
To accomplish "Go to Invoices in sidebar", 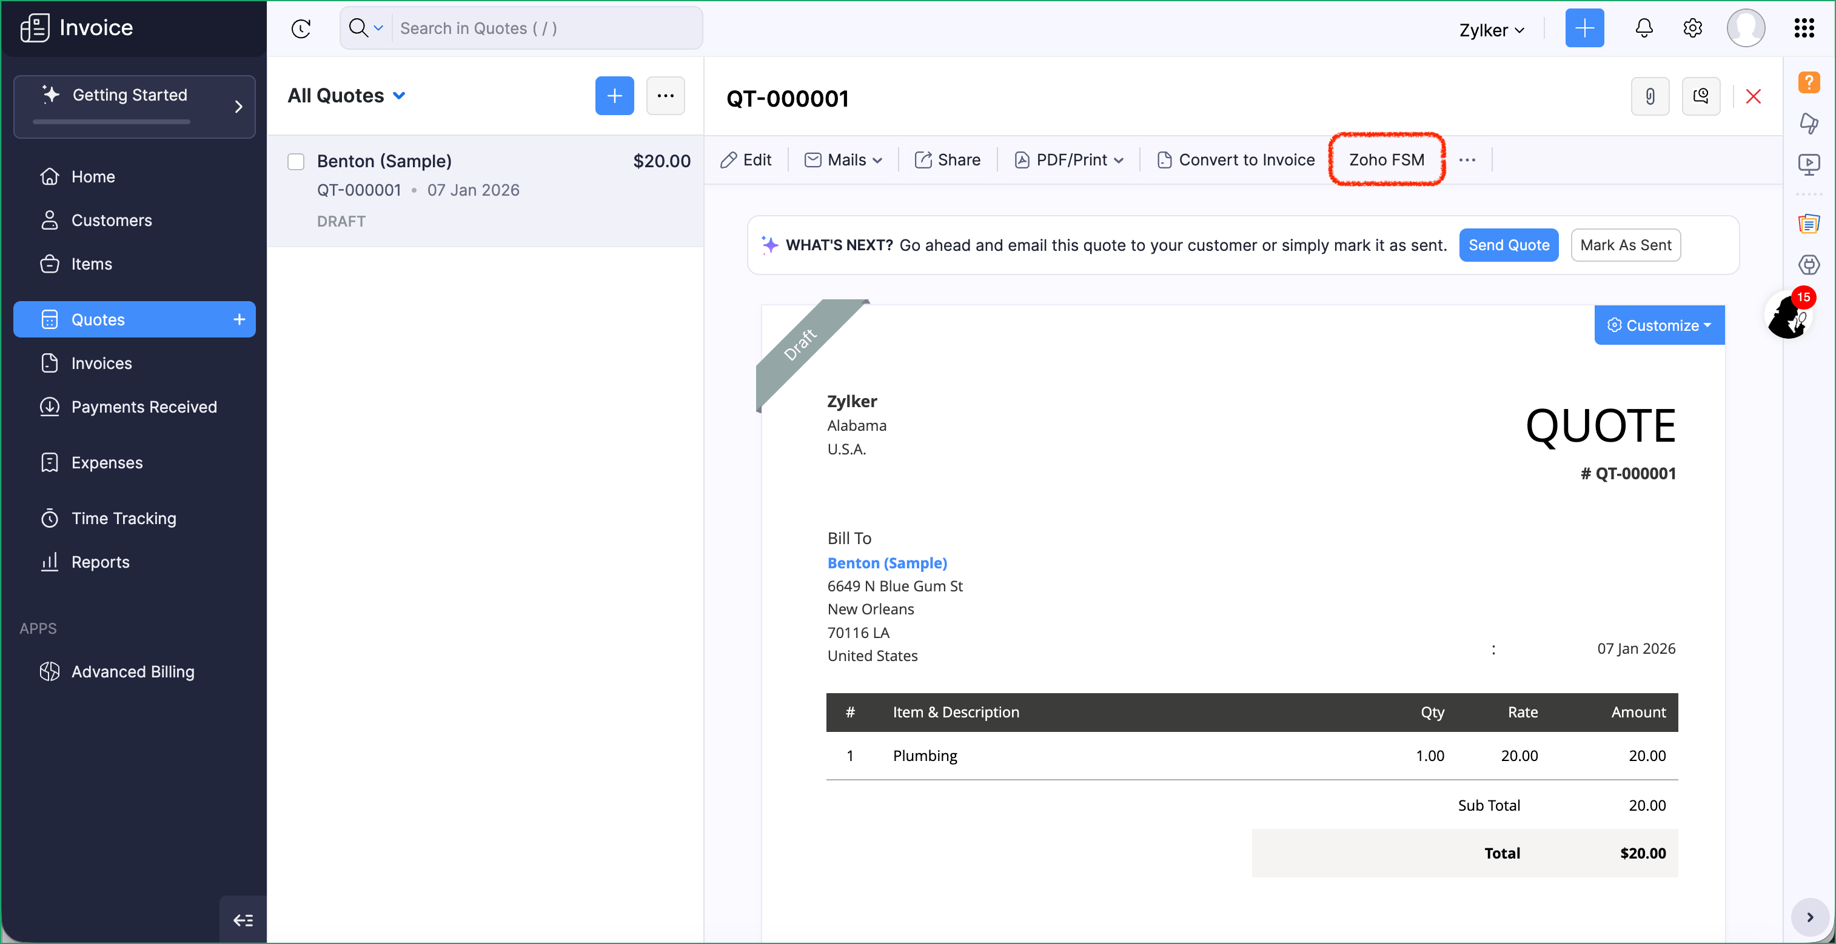I will pyautogui.click(x=101, y=364).
